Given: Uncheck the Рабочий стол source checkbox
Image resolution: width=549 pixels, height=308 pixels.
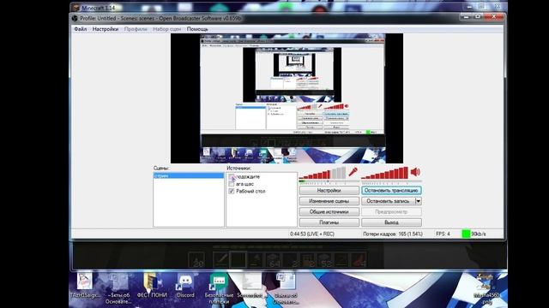Looking at the screenshot, I should point(231,192).
